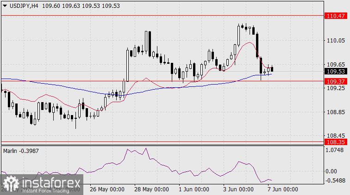Click the 26 May 00:00 date label
This screenshot has height=195, width=350.
click(106, 189)
